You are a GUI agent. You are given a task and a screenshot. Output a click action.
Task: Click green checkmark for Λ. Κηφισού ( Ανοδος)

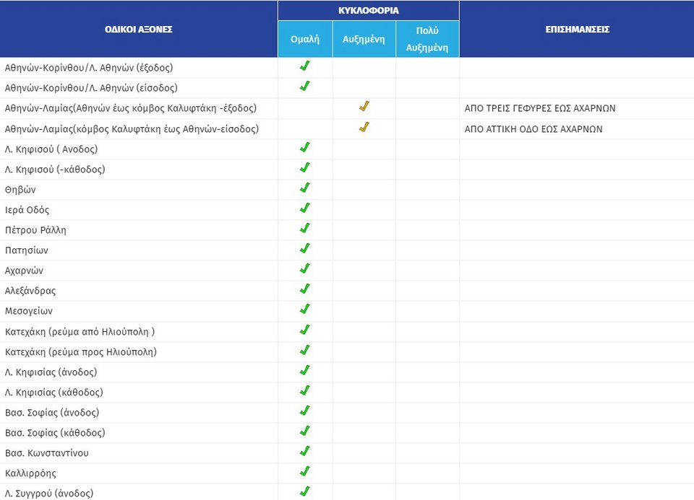pos(305,147)
